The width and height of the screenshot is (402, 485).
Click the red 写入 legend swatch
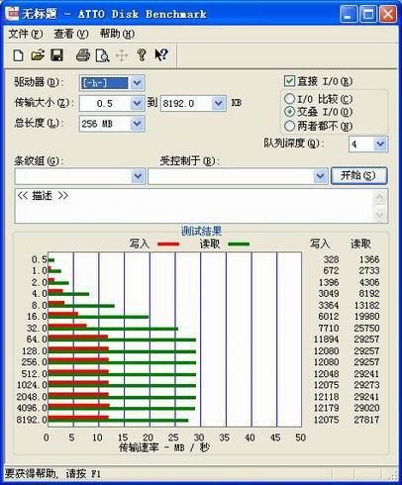[x=168, y=244]
